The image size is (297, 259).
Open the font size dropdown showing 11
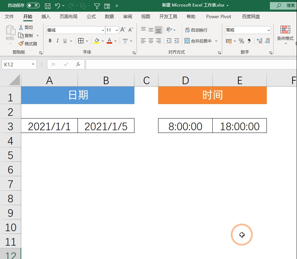click(117, 30)
